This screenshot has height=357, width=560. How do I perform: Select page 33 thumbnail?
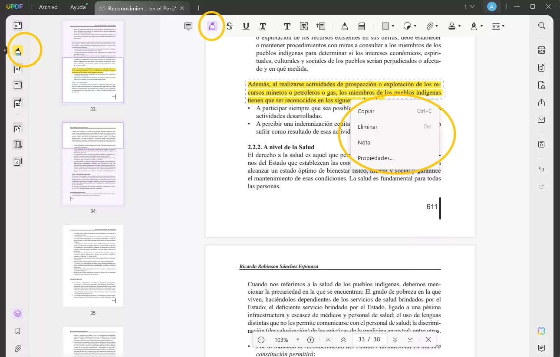93,62
